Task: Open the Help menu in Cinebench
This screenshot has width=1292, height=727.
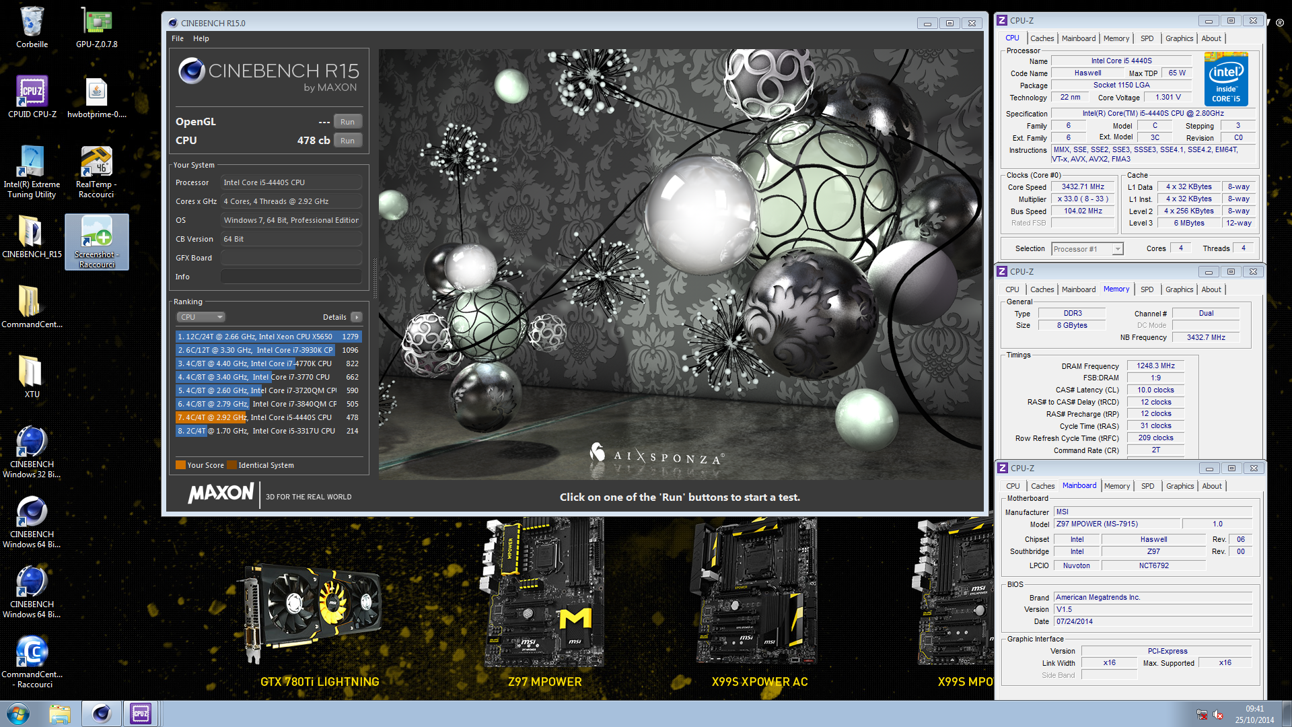Action: click(201, 38)
